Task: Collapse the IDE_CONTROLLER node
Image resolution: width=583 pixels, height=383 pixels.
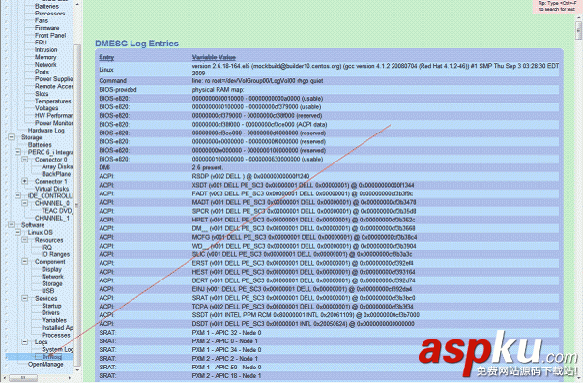Action: coord(17,195)
